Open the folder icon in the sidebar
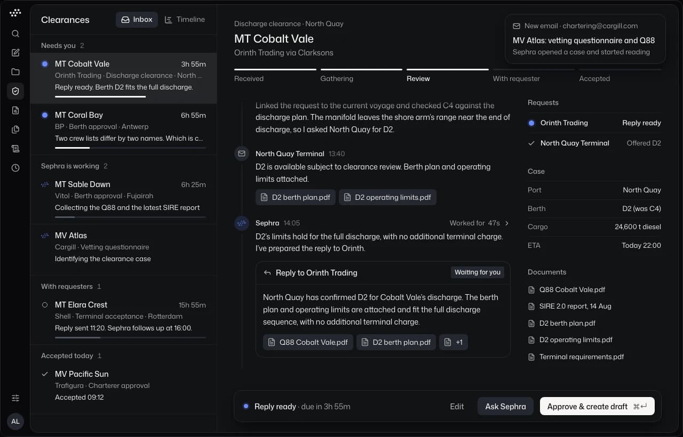683x437 pixels. click(x=15, y=72)
